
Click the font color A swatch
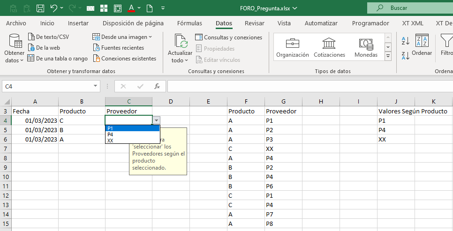(131, 8)
